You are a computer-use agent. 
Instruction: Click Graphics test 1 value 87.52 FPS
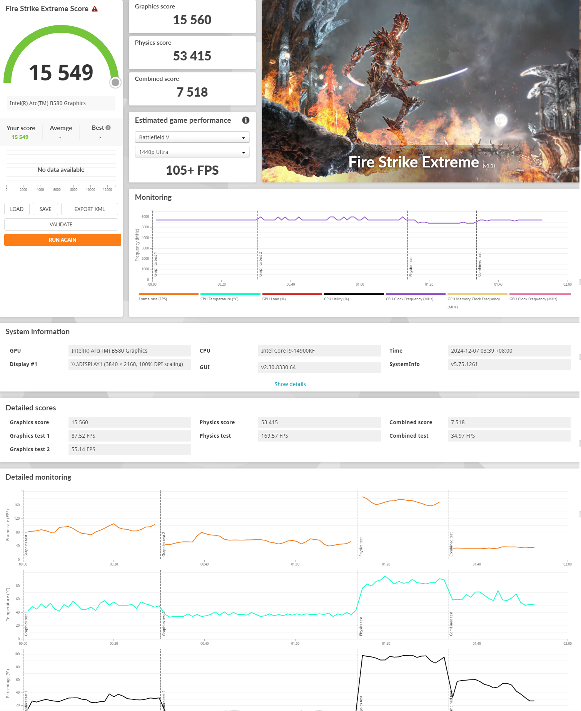click(x=130, y=436)
